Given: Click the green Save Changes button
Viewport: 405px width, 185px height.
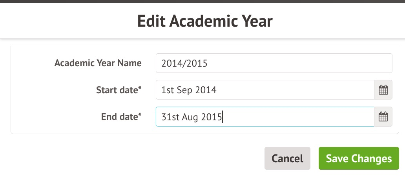Looking at the screenshot, I should [359, 158].
